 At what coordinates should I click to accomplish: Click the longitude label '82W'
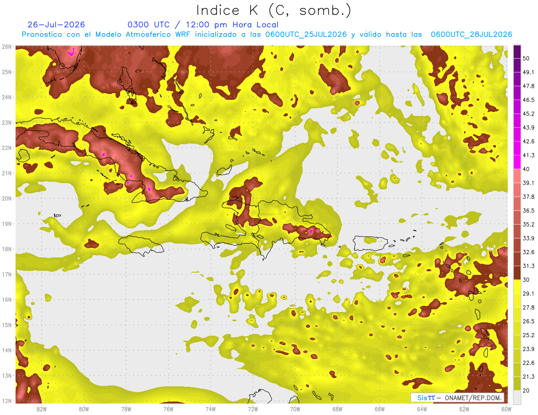point(42,409)
